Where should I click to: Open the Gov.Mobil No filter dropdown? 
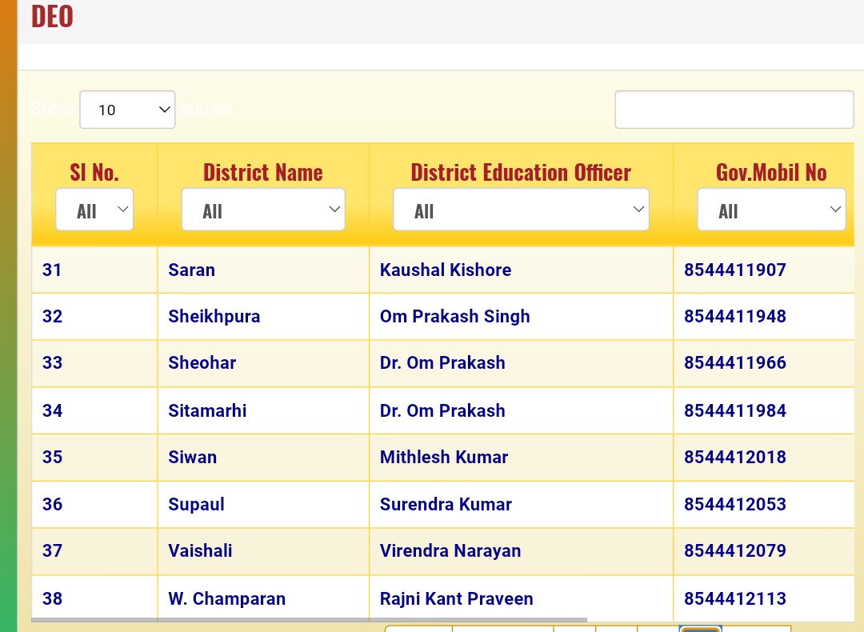click(770, 209)
